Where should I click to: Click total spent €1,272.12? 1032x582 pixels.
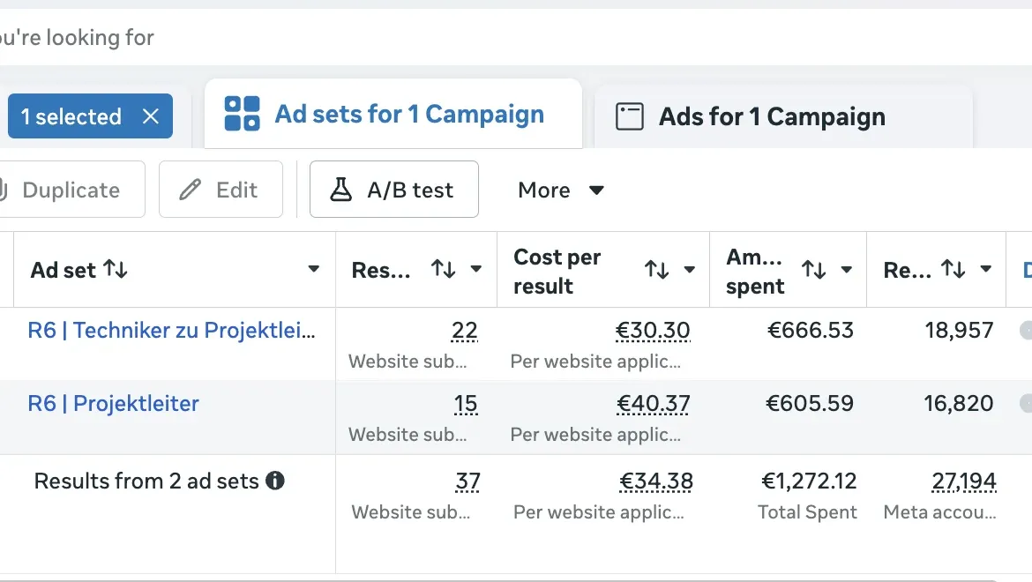809,481
